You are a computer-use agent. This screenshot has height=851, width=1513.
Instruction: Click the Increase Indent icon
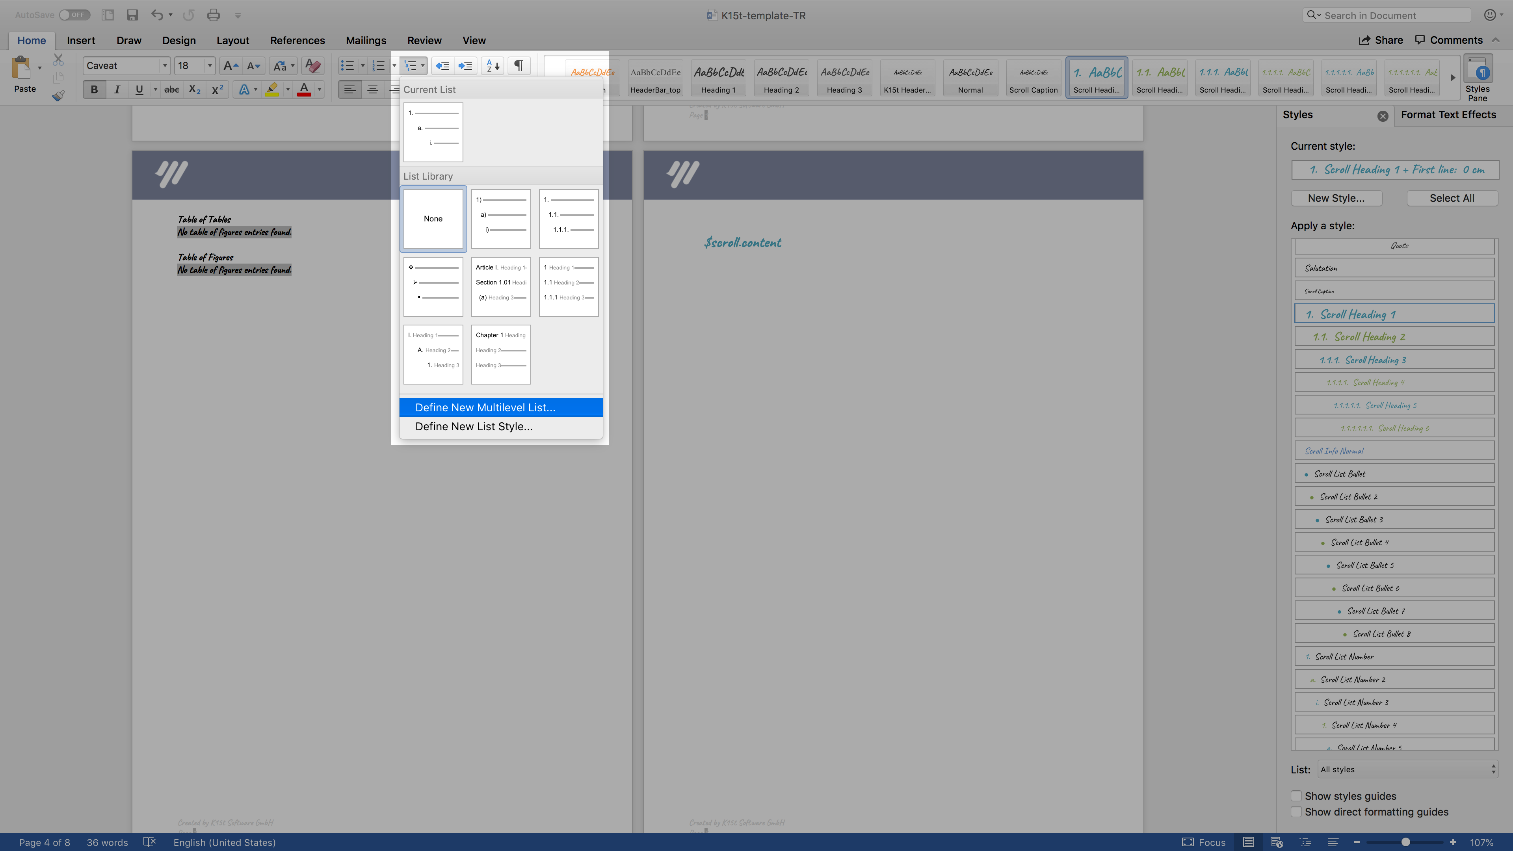coord(465,66)
